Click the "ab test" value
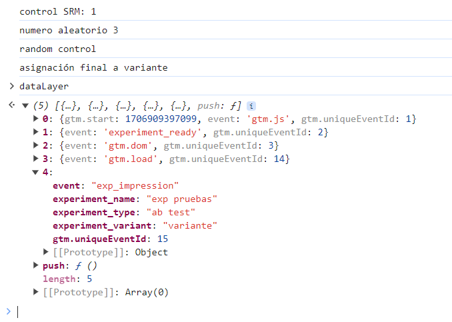This screenshot has width=452, height=322. coord(171,212)
